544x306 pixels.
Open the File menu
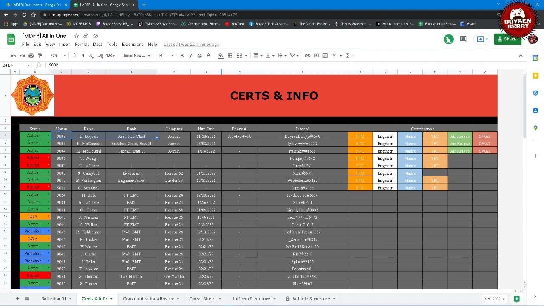pyautogui.click(x=25, y=44)
